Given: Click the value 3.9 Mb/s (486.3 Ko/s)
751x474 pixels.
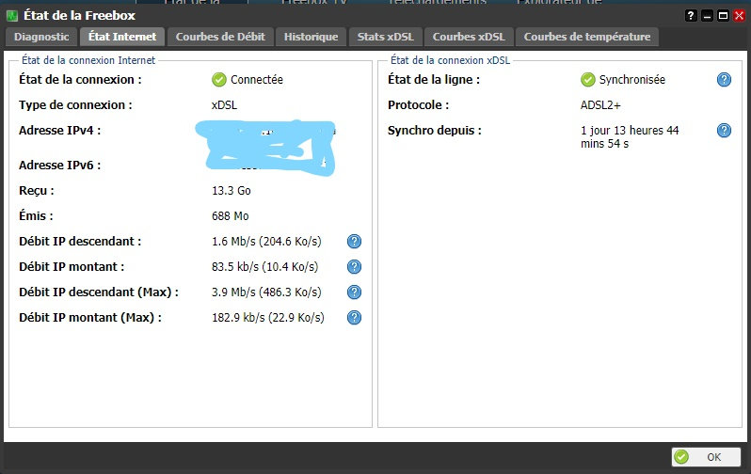Looking at the screenshot, I should point(266,292).
